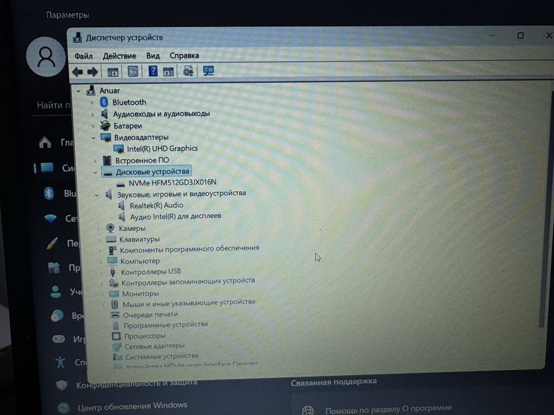The height and width of the screenshot is (415, 554).
Task: Select the Компьютер tree row
Action: (140, 261)
